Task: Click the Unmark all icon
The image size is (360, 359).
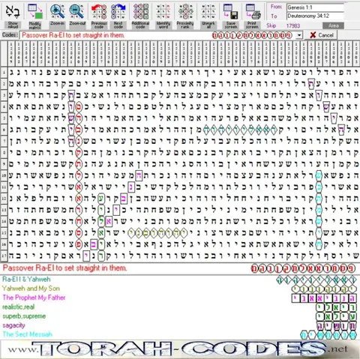Action: tap(208, 11)
